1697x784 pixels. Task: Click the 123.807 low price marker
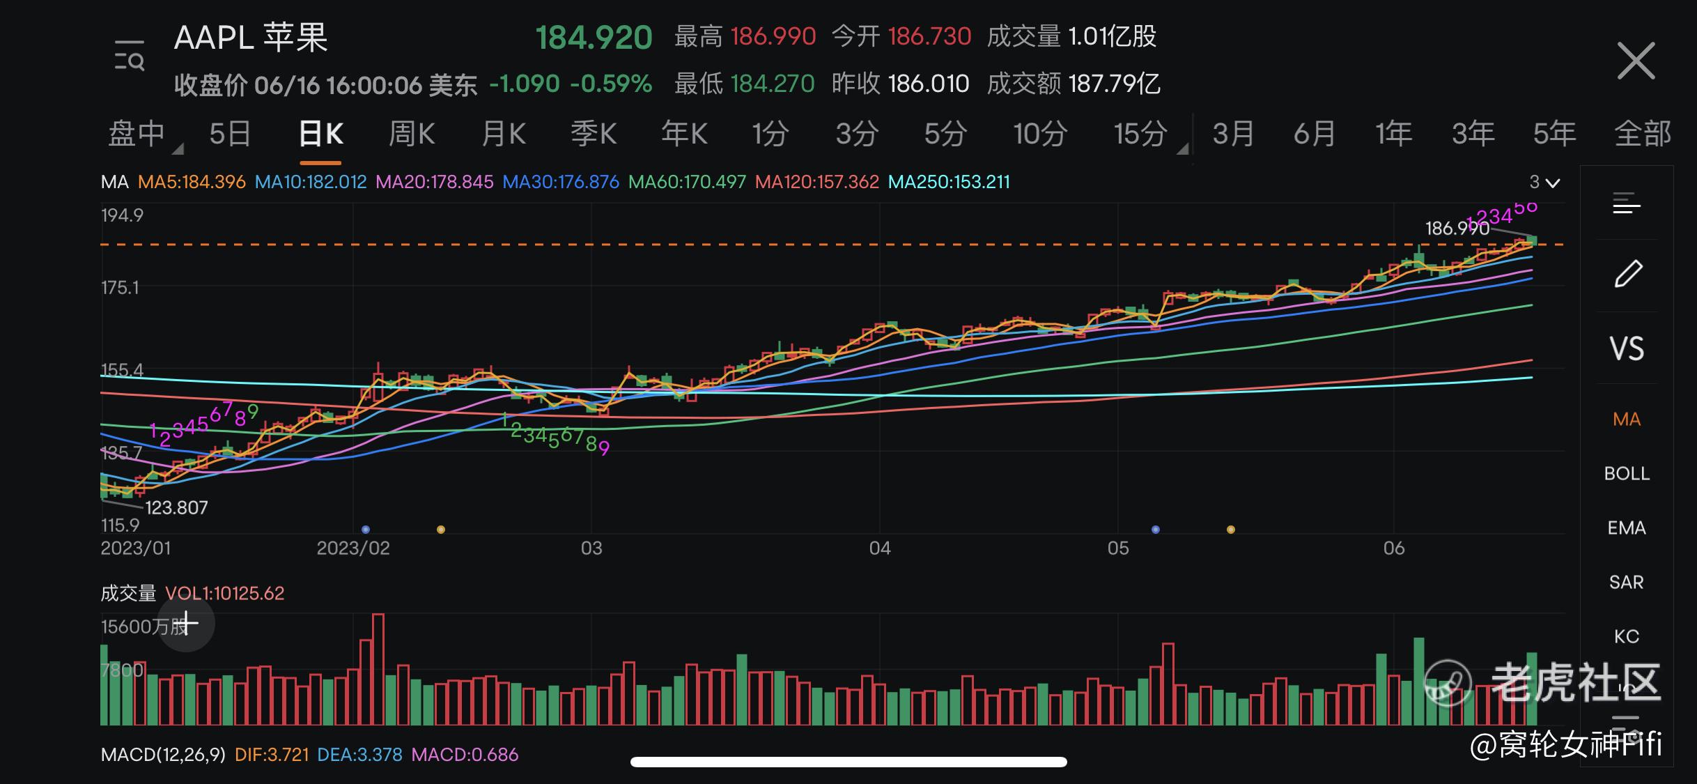[176, 508]
